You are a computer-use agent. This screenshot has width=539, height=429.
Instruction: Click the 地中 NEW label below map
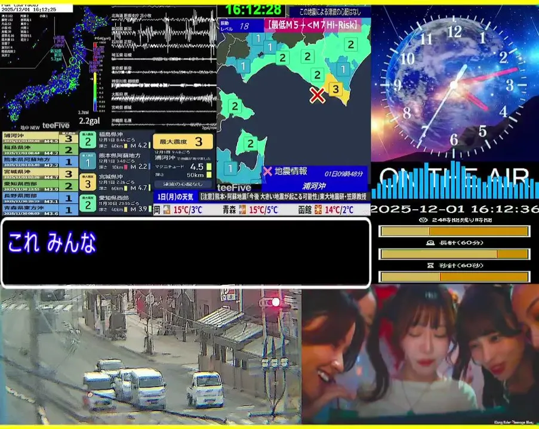[x=30, y=128]
